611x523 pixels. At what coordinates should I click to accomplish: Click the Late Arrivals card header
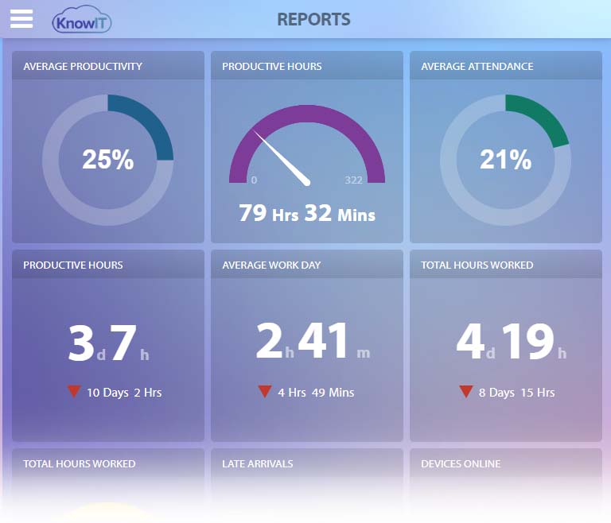307,463
